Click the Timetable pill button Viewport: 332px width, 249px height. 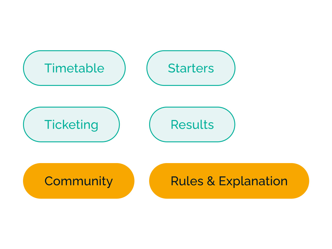point(74,68)
